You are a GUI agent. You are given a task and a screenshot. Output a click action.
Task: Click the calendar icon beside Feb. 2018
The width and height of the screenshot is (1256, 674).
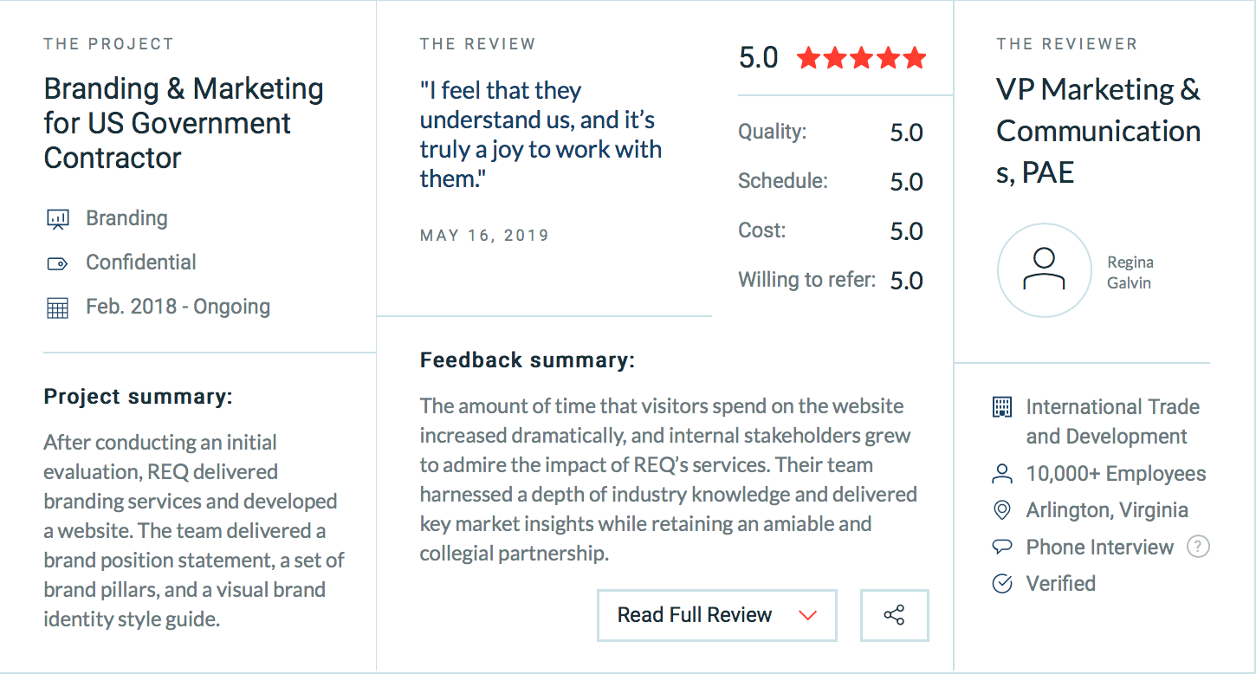(57, 308)
